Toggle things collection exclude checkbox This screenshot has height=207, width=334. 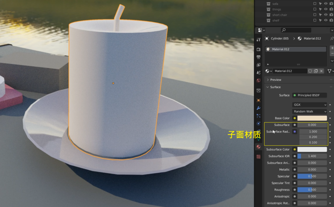315,9
